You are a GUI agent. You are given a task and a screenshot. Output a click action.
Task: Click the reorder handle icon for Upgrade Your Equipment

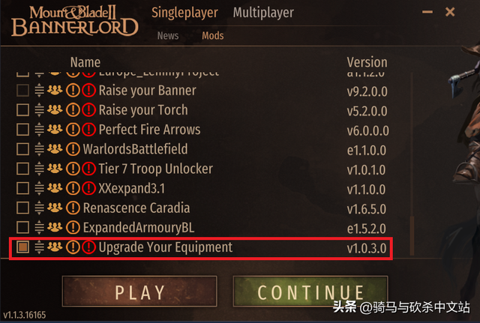(x=39, y=247)
